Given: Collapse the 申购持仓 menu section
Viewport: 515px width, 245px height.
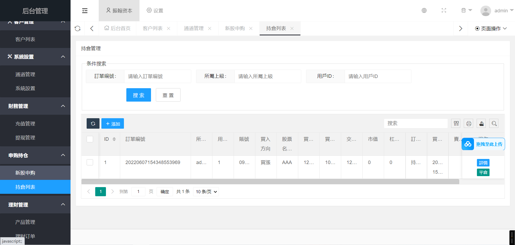Looking at the screenshot, I should click(63, 155).
